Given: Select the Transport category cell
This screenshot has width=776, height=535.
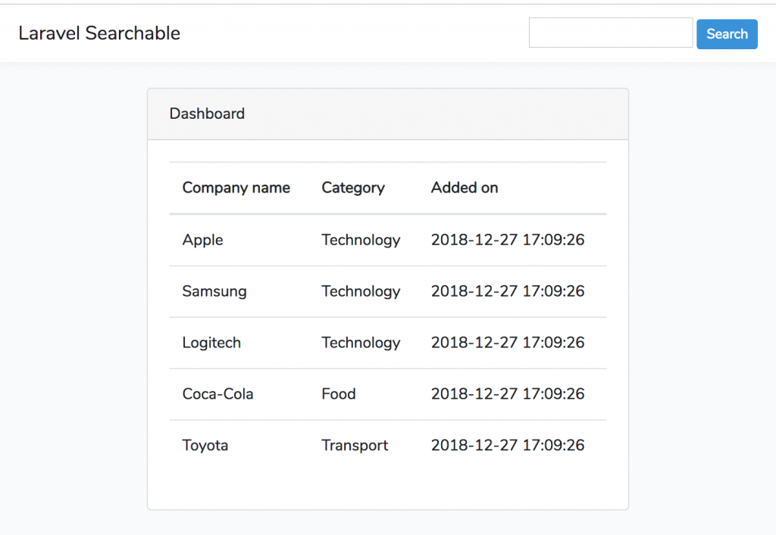Looking at the screenshot, I should pyautogui.click(x=355, y=446).
